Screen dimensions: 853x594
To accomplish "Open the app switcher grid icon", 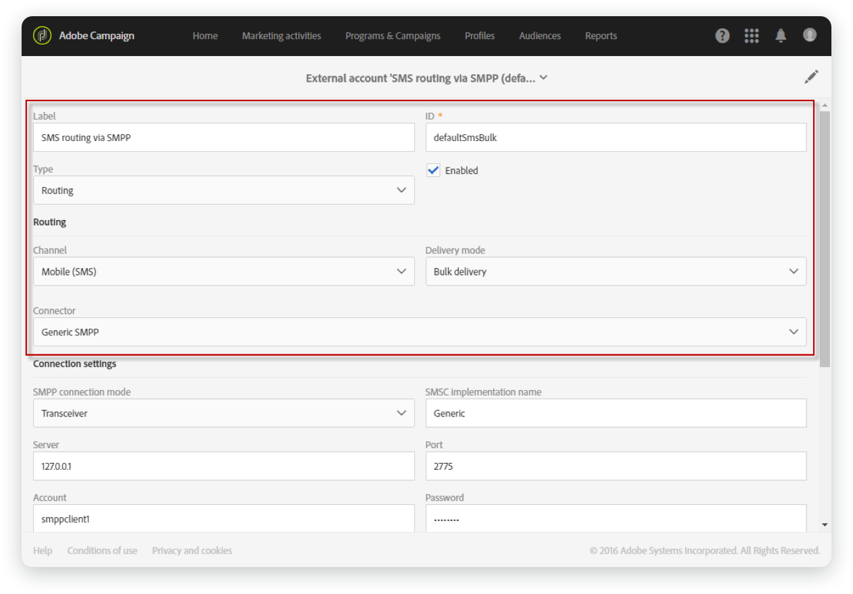I will pos(751,36).
